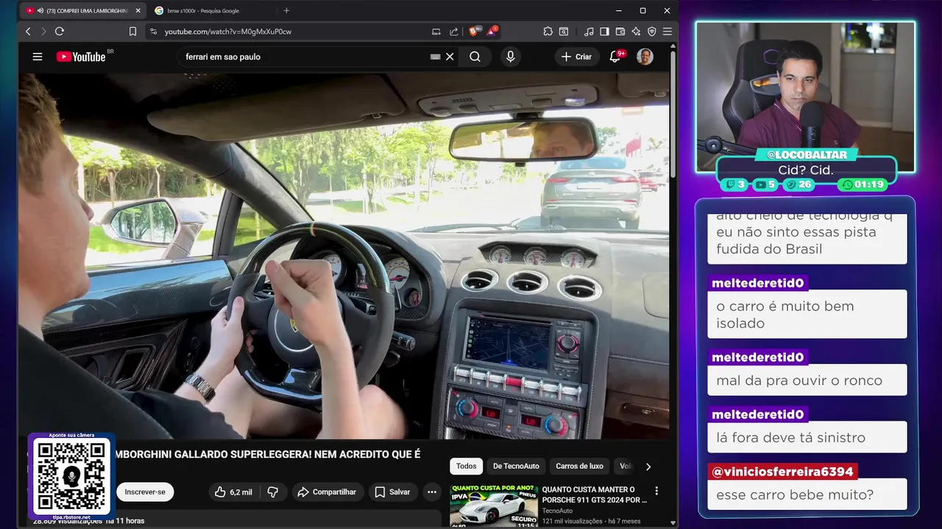Toggle the browser sidebar panel icon

[x=604, y=32]
